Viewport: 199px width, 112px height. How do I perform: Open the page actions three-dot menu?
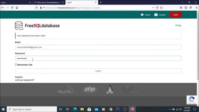[153, 7]
